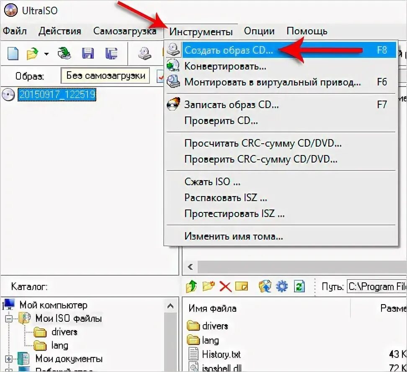The image size is (407, 372).
Task: Click the Rename folder icon
Action: coord(242,287)
